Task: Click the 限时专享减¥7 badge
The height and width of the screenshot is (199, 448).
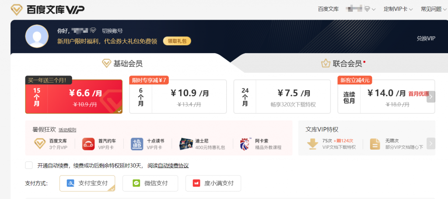Action: [x=149, y=80]
